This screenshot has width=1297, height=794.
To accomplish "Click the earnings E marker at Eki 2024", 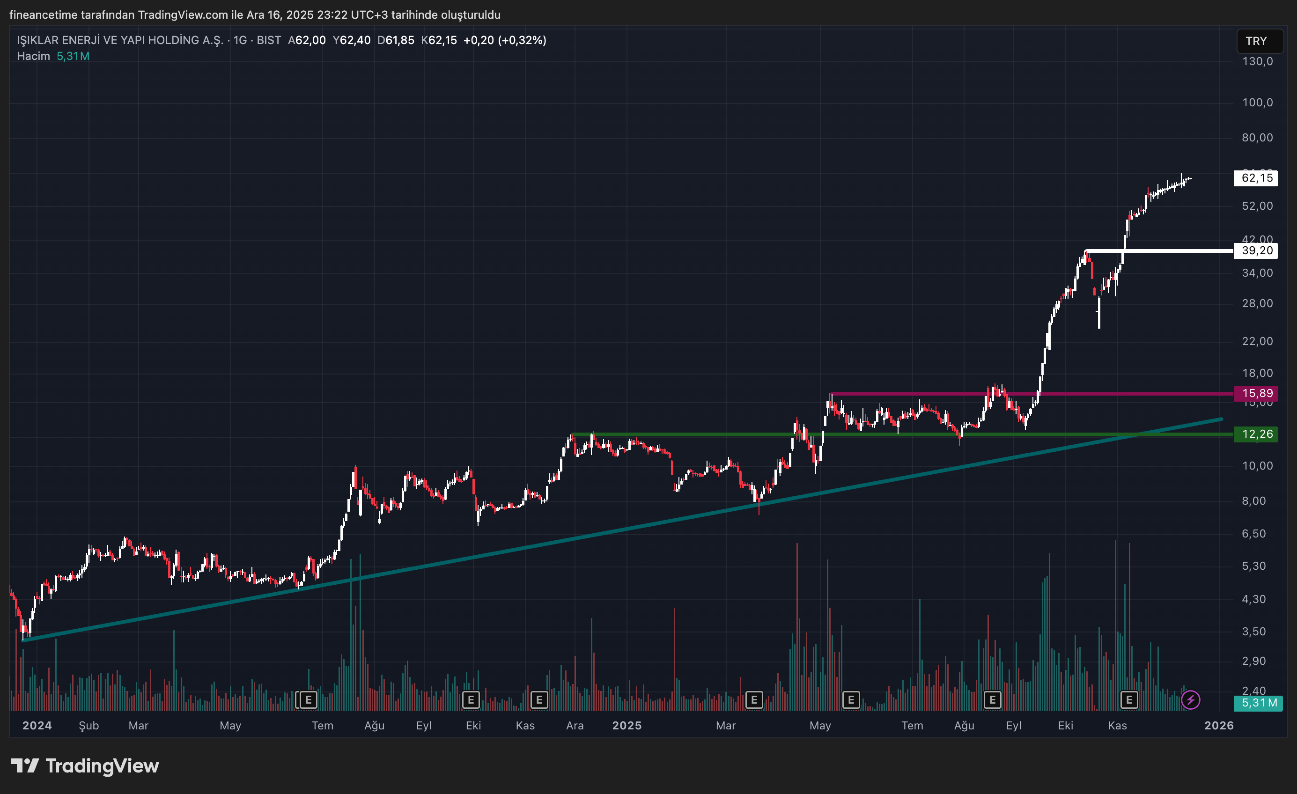I will point(471,700).
